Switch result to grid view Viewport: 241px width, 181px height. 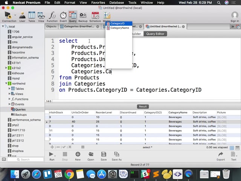(x=232, y=148)
